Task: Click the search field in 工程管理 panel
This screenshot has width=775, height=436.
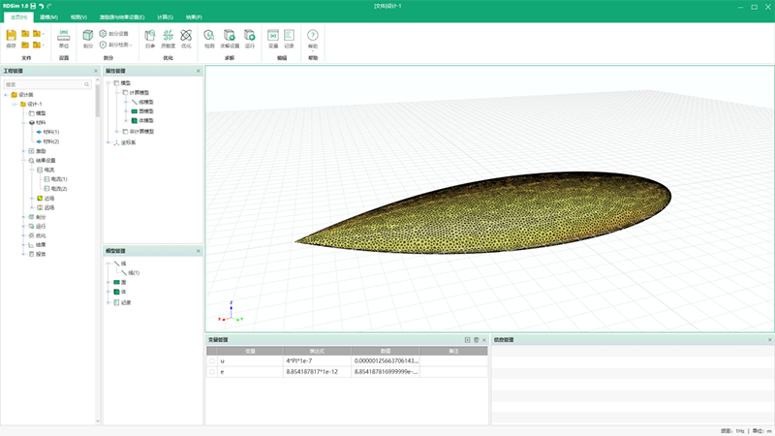Action: (x=48, y=84)
